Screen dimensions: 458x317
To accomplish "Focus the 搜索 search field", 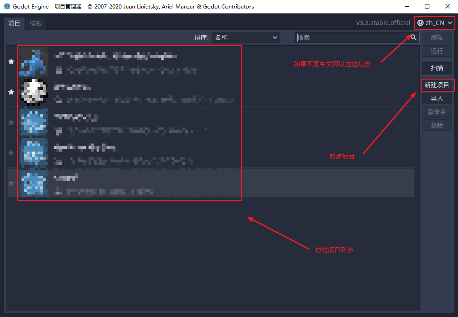I will tap(357, 38).
